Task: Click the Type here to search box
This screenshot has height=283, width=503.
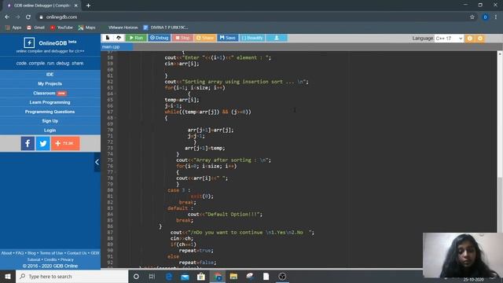Action: click(x=72, y=276)
